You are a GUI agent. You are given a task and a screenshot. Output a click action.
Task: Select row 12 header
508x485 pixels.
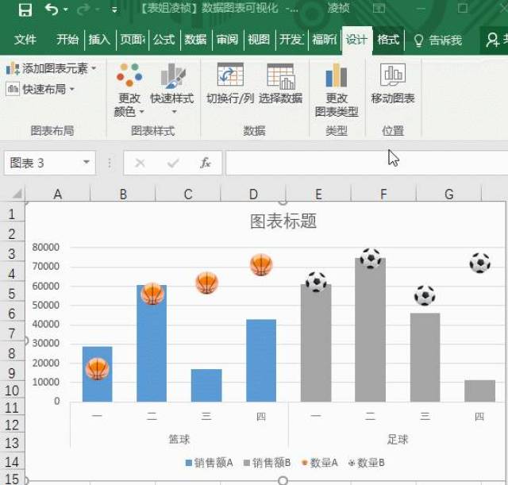click(x=12, y=425)
